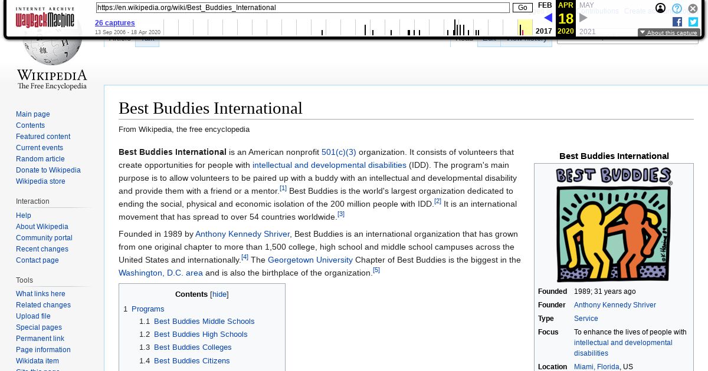708x371 pixels.
Task: Open Related changes tool
Action: (43, 305)
